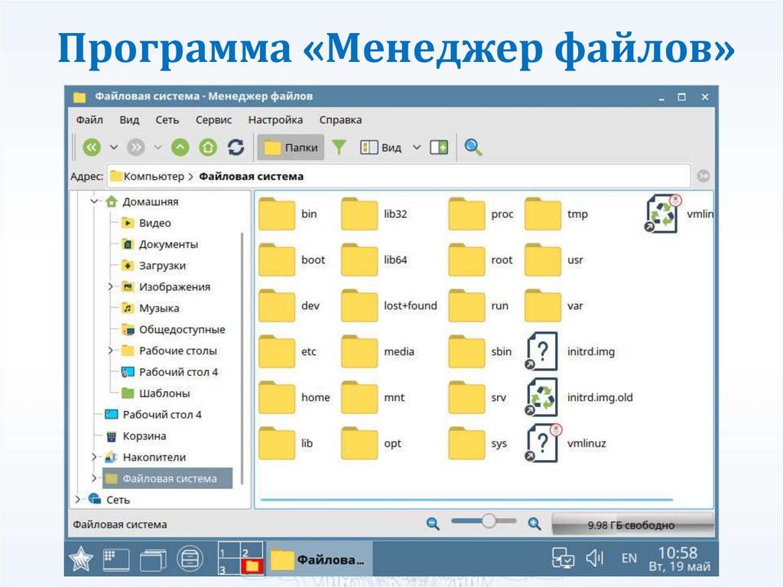The height and width of the screenshot is (587, 783).
Task: Select Шаблоны in the folder tree
Action: [164, 393]
